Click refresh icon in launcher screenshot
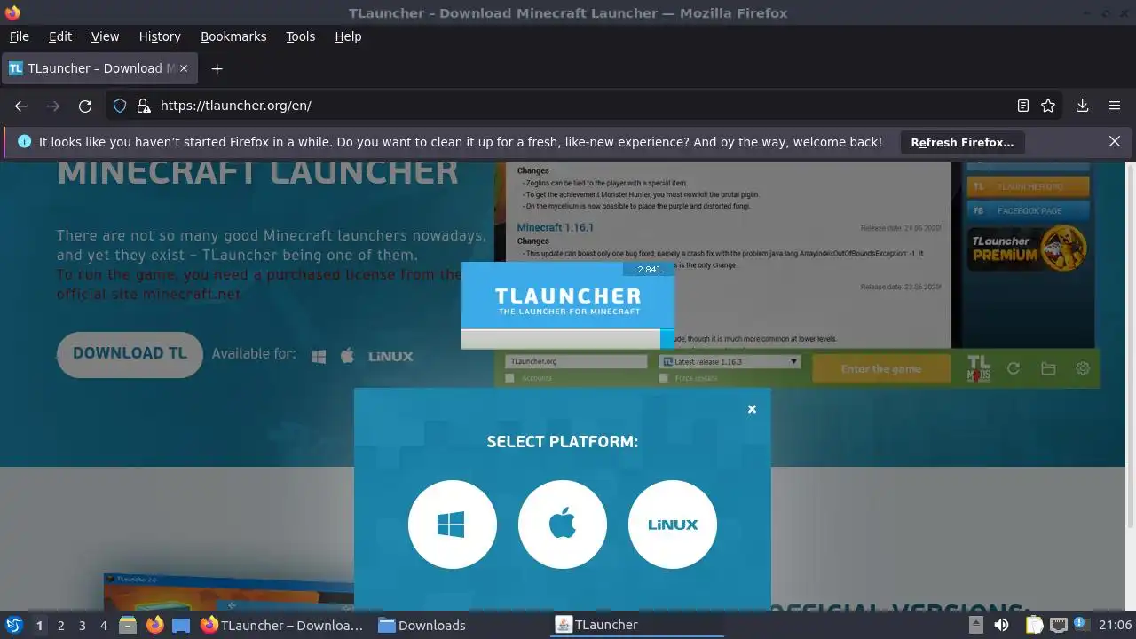1136x639 pixels. click(1013, 368)
